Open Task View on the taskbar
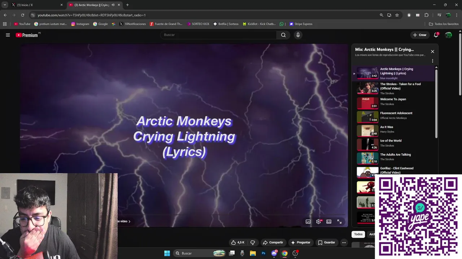The image size is (462, 259). (232, 253)
